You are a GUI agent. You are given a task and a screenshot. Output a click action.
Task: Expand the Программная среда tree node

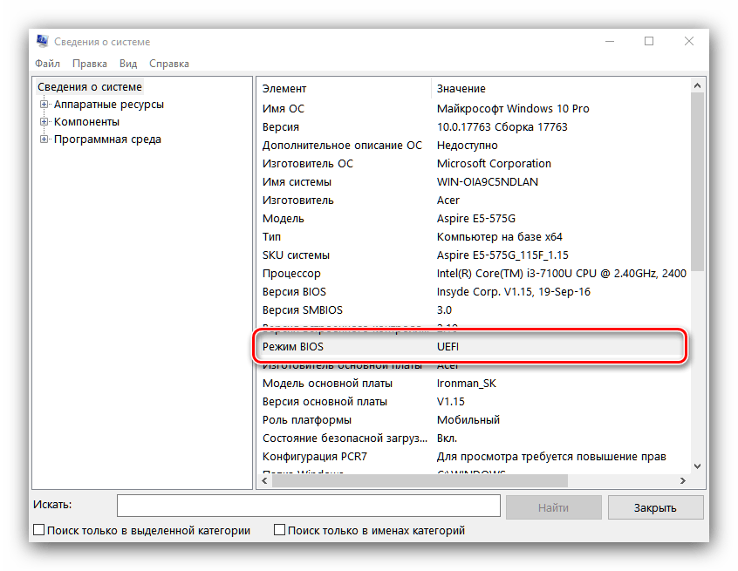point(44,139)
